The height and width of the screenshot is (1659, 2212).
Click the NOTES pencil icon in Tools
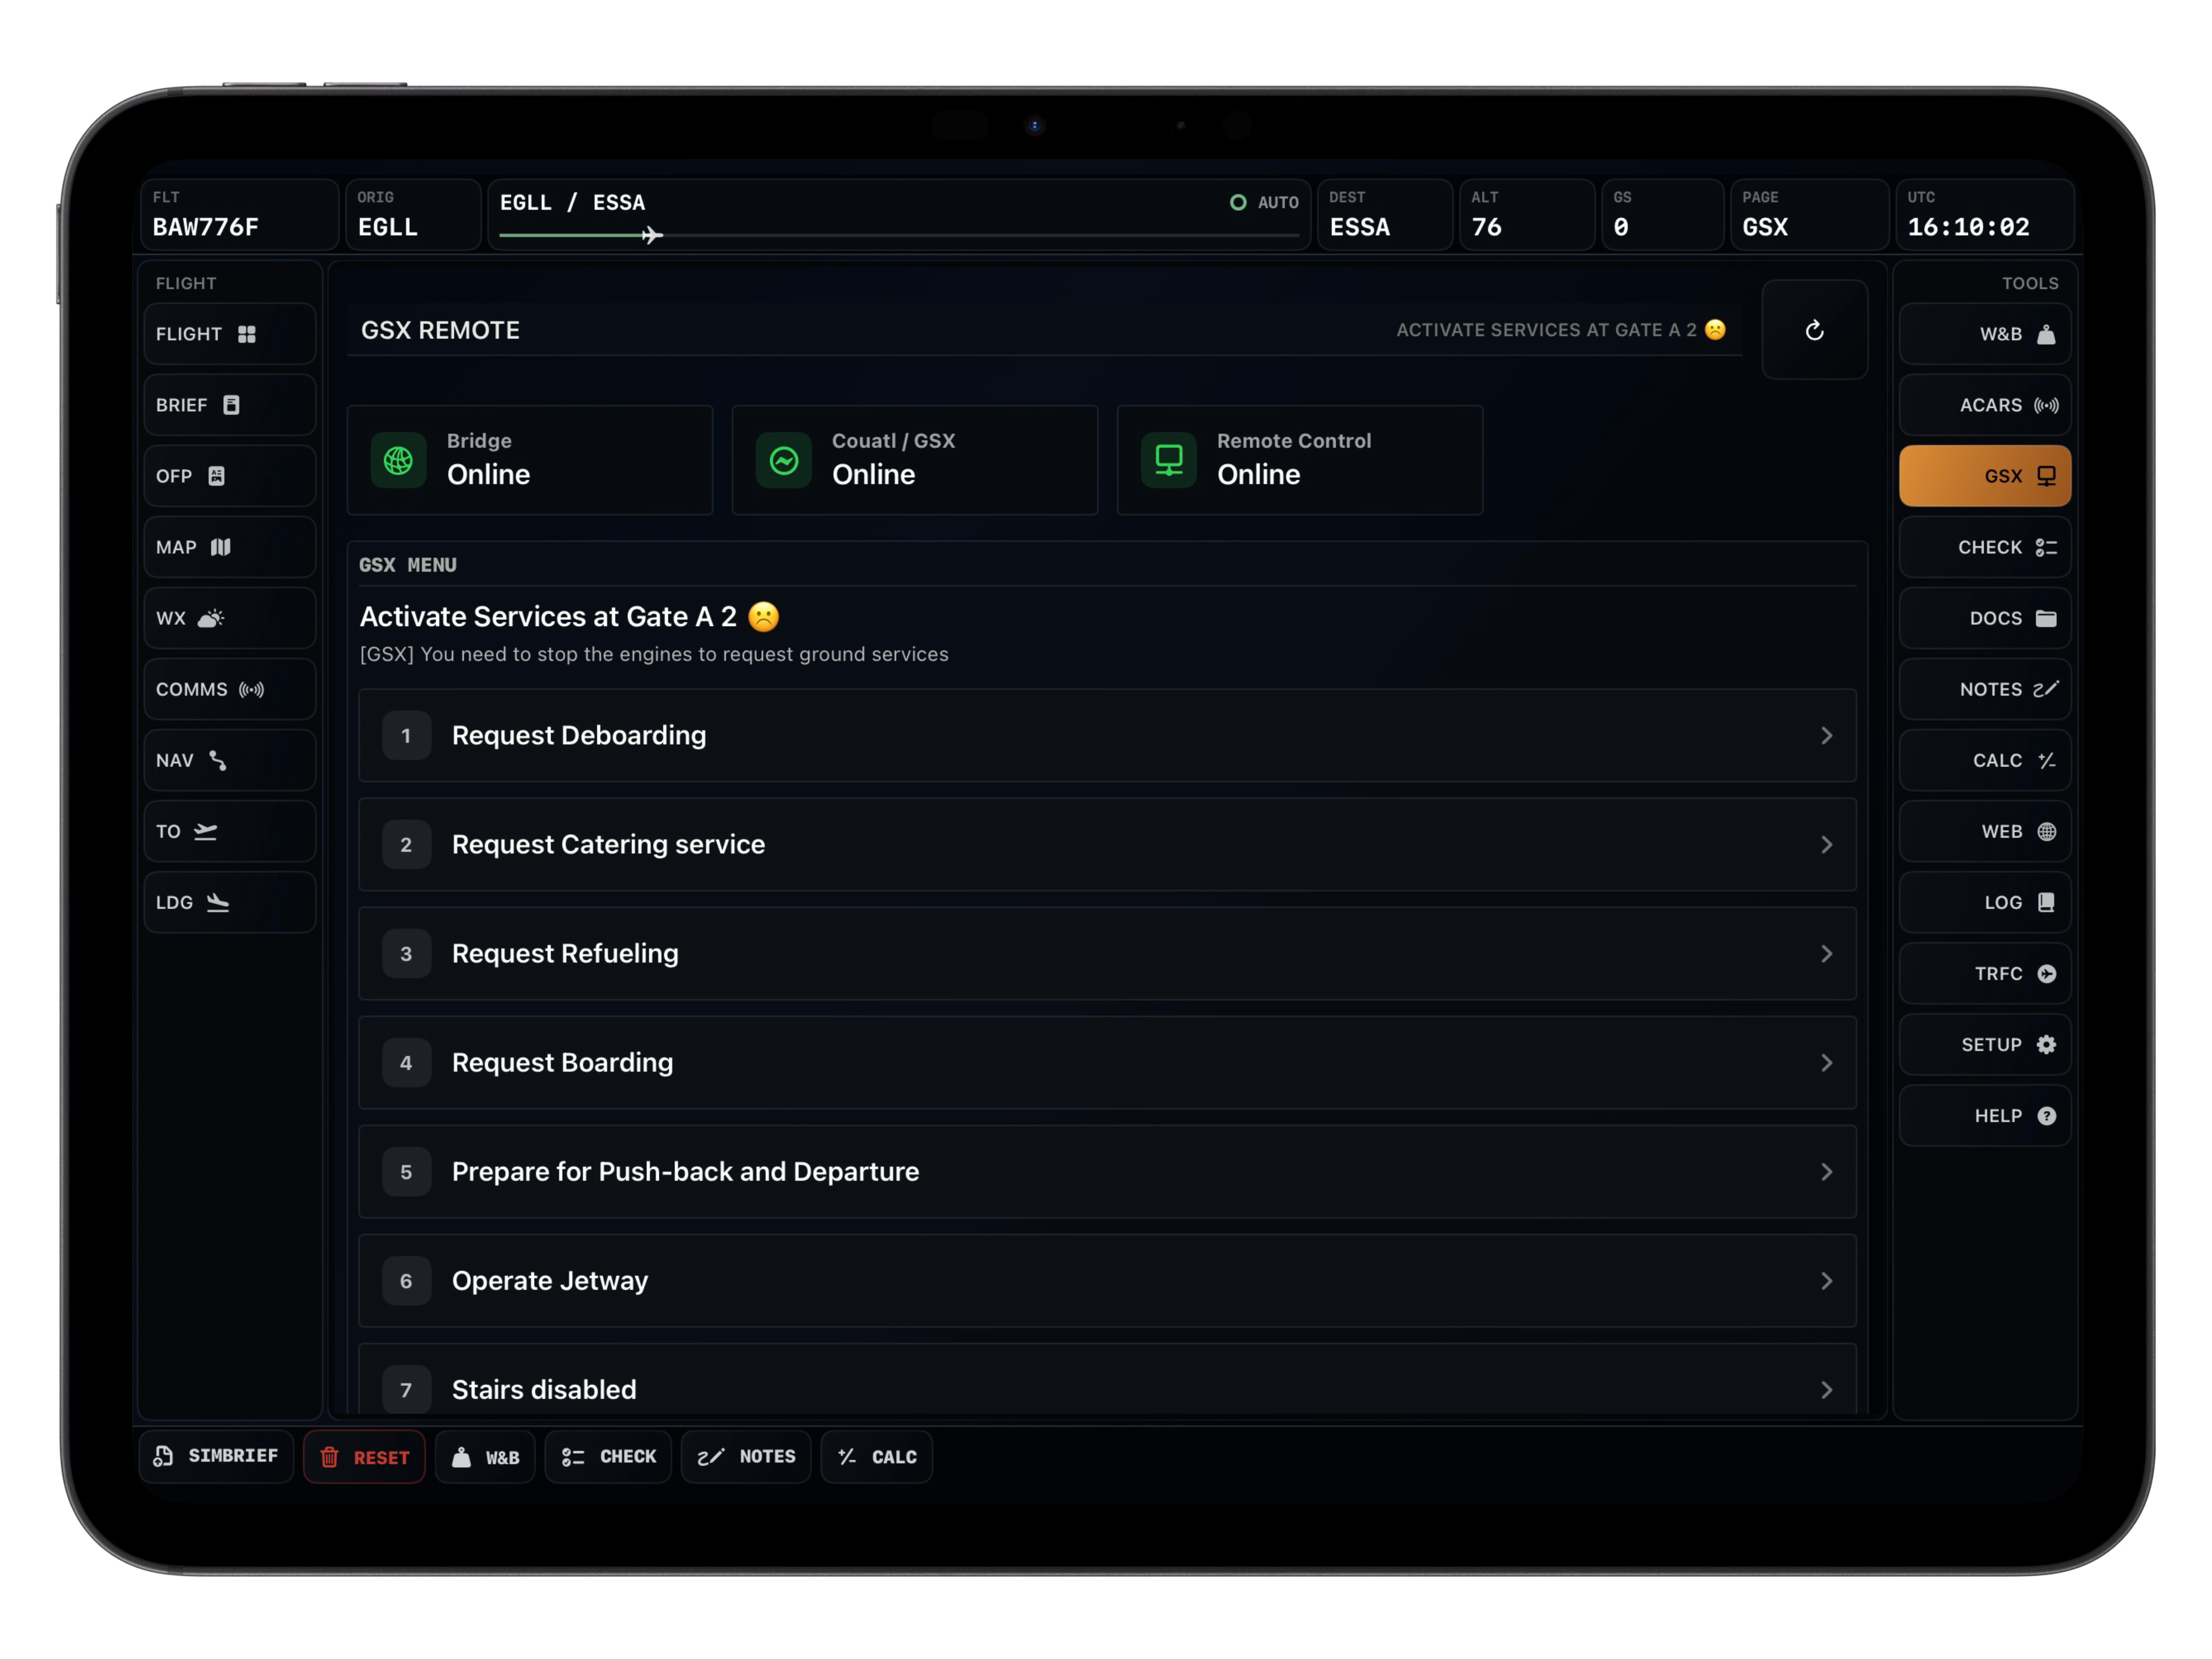click(x=2046, y=689)
